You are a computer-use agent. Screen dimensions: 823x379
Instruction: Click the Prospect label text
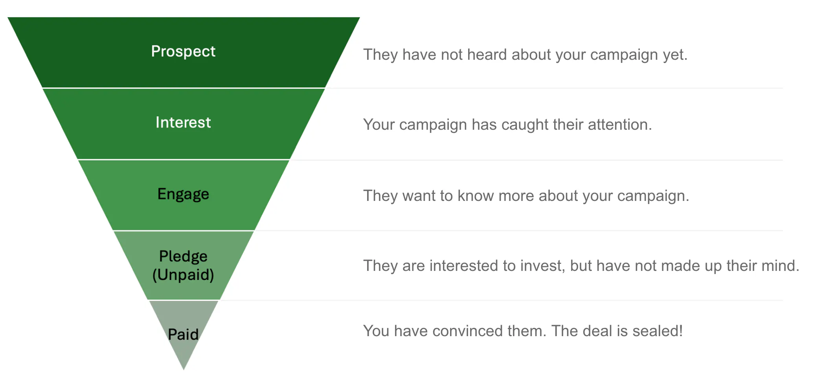pos(184,52)
